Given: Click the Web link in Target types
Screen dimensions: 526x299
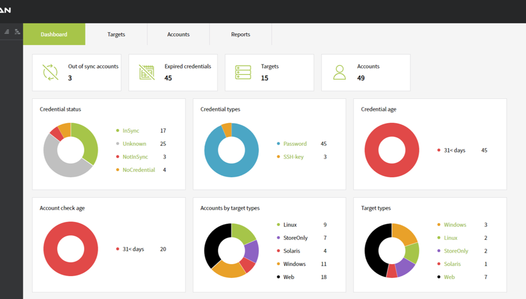Looking at the screenshot, I should click(449, 277).
